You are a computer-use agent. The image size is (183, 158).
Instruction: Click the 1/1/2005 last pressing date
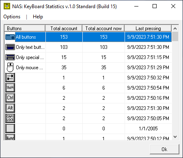click(148, 129)
